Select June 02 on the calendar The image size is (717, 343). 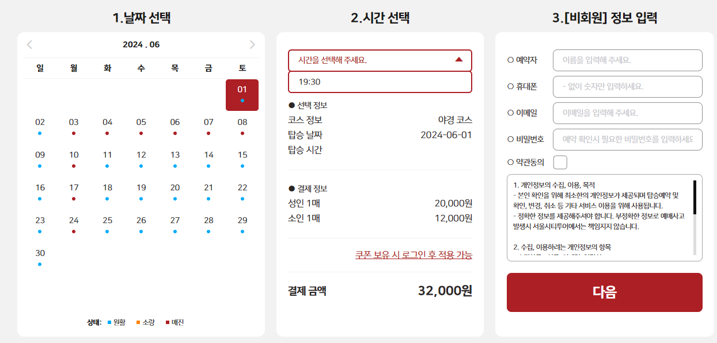(x=39, y=122)
